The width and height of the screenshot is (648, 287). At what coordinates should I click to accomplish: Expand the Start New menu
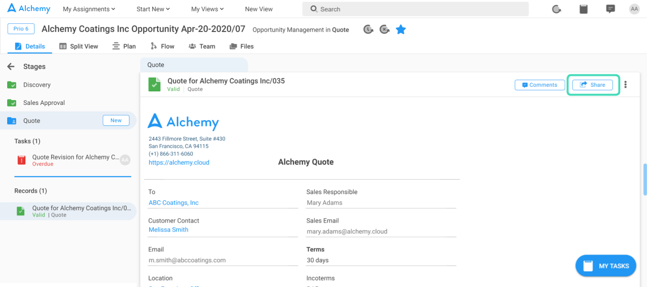153,9
